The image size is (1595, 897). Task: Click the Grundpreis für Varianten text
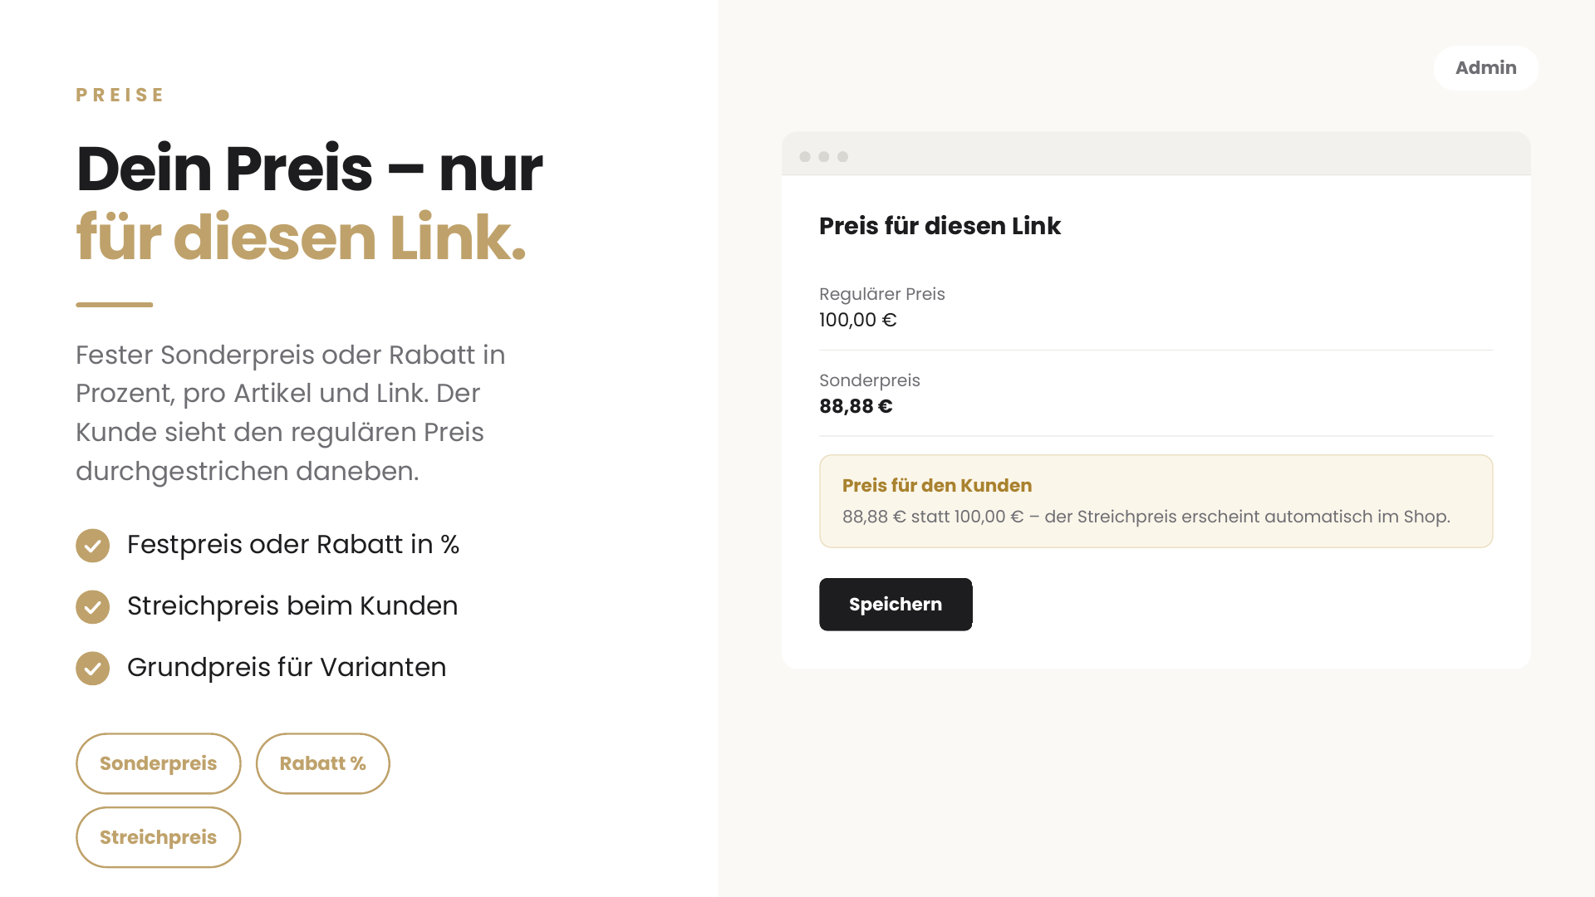[x=287, y=668]
